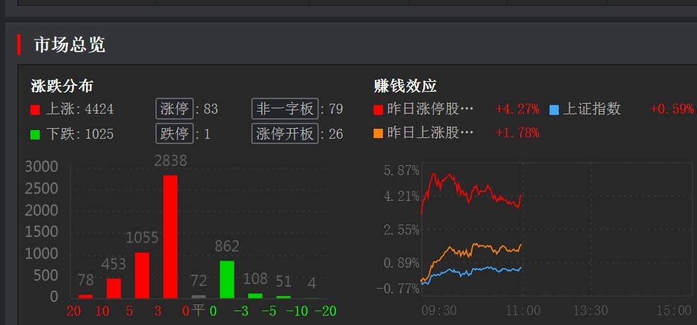
Task: Click the 下跌: 1025 count text
Action: click(x=79, y=133)
